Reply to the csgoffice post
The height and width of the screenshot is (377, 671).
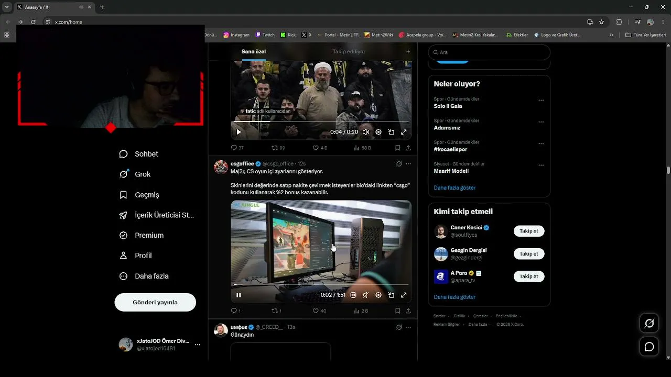coord(236,311)
